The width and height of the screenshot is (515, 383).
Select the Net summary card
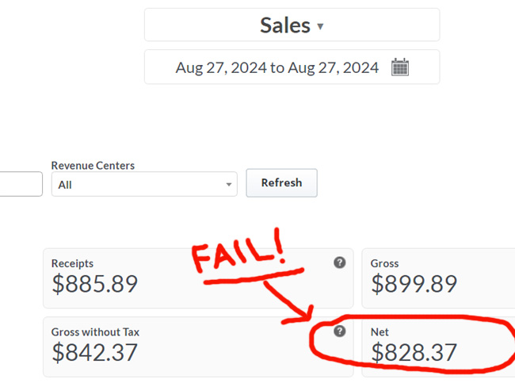point(438,347)
